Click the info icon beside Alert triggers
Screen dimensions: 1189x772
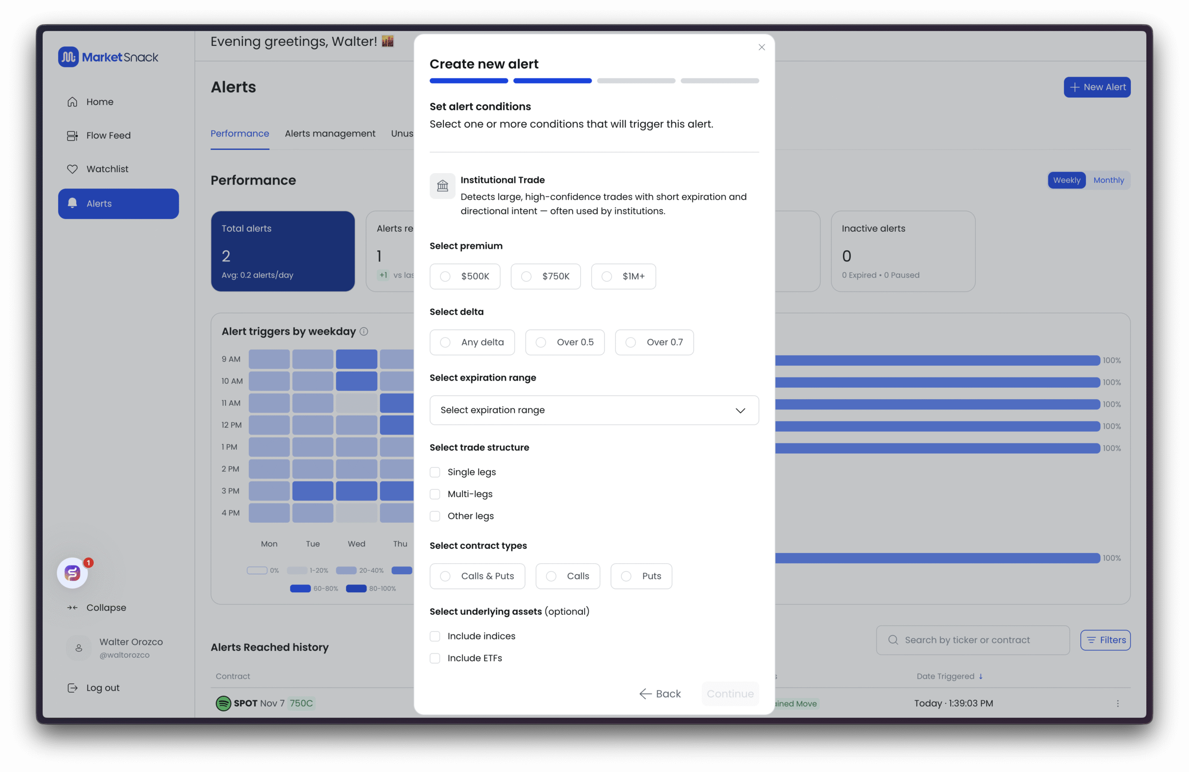point(364,331)
